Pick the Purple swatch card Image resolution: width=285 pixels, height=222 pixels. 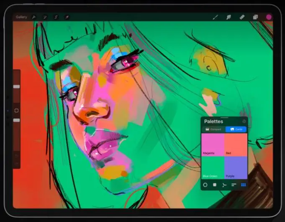point(236,167)
